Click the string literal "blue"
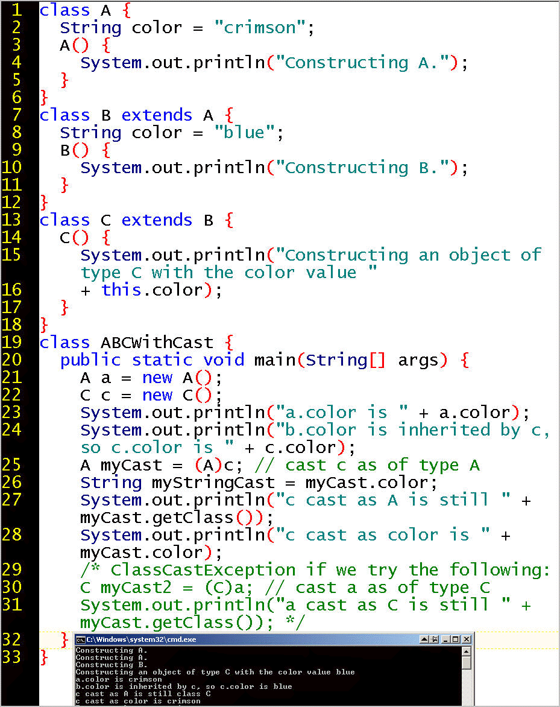The image size is (560, 707). (x=244, y=133)
